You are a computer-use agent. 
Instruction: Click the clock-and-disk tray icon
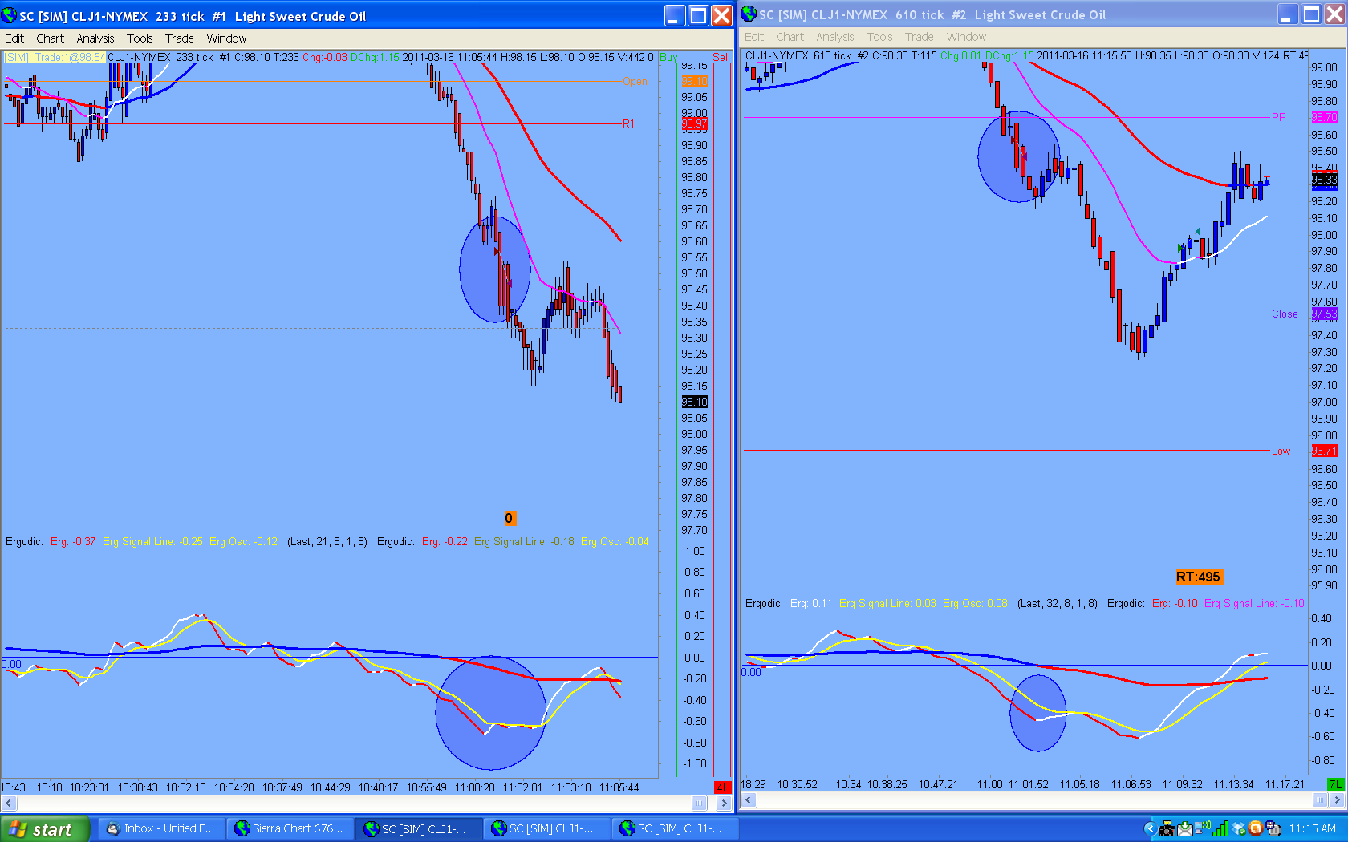coord(1273,829)
